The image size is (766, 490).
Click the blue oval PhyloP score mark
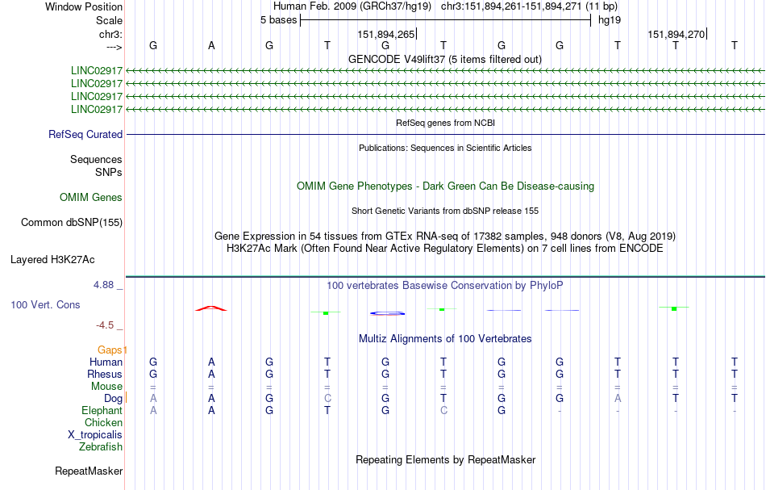click(387, 313)
